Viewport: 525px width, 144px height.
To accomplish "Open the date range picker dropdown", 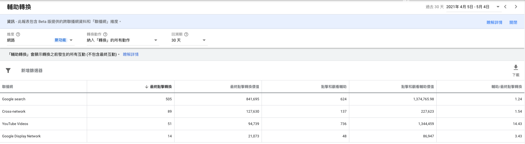I will pyautogui.click(x=498, y=7).
